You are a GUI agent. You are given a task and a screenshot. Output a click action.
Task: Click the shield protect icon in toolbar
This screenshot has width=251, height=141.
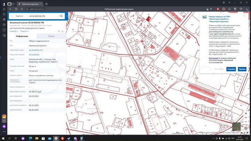tap(235, 9)
